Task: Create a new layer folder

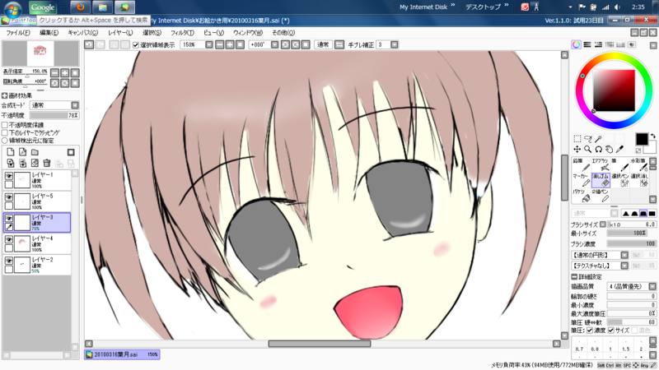Action: tap(35, 152)
